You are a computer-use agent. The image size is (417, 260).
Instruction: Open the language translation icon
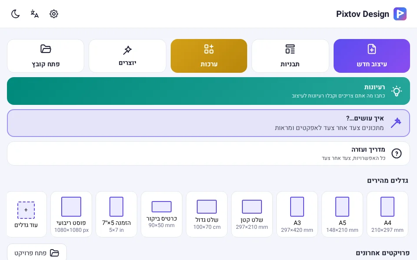[x=35, y=14]
